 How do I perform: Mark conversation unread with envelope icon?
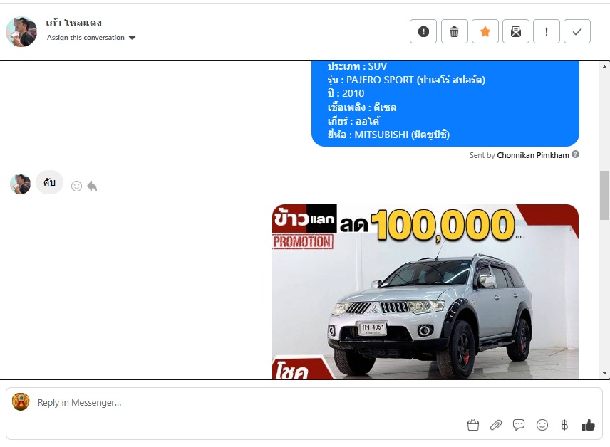[x=516, y=31]
